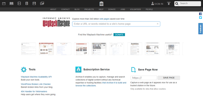Open WordPress Broken Link Checker link
The width and height of the screenshot is (203, 100).
36,84
